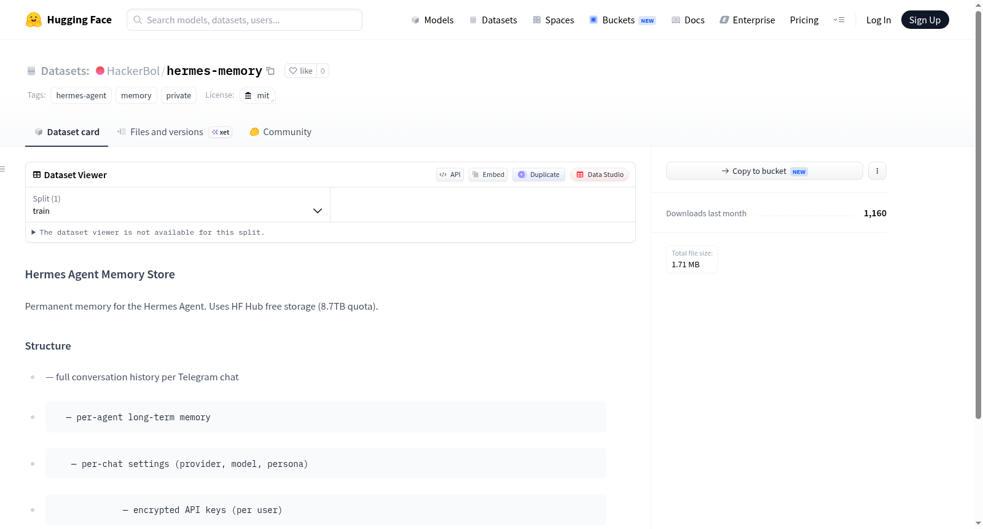Open the Models menu item
983x529 pixels.
(x=433, y=20)
